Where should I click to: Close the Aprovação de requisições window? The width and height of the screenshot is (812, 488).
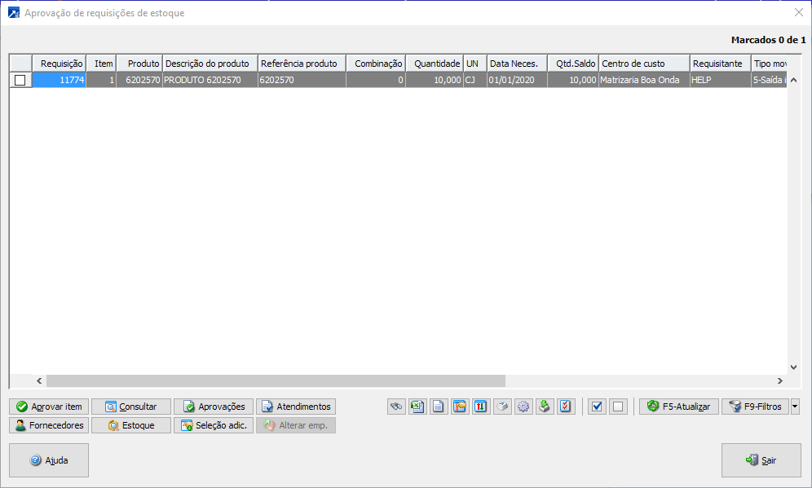(798, 12)
